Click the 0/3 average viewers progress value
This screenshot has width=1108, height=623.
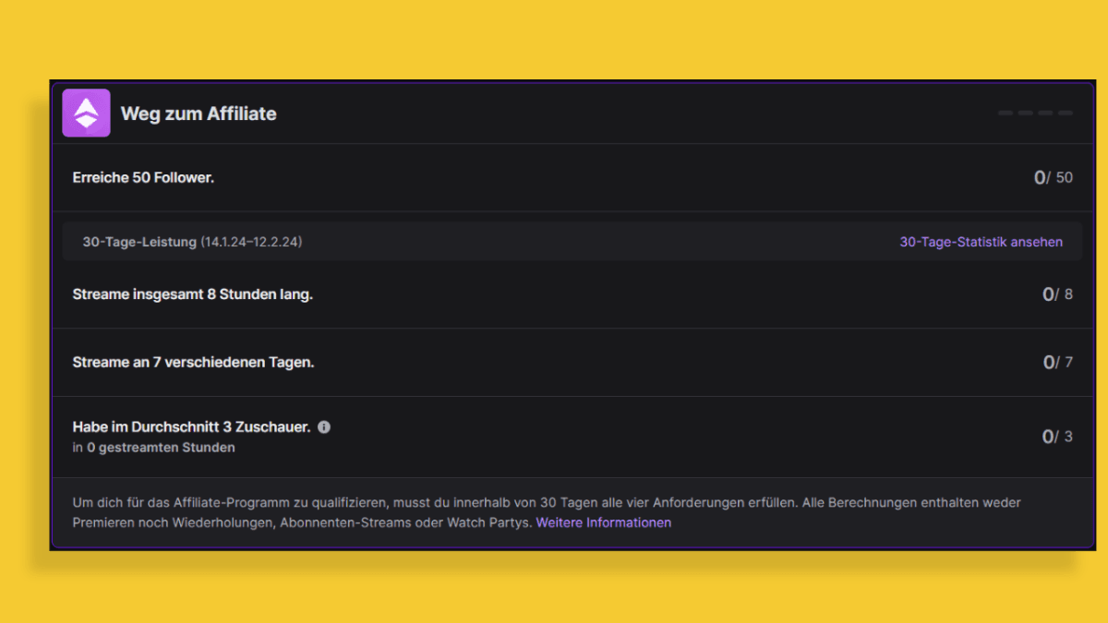(1057, 436)
